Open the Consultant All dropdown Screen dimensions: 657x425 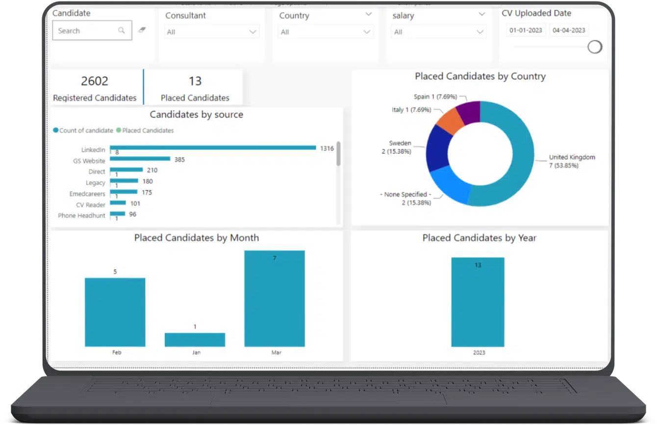212,32
